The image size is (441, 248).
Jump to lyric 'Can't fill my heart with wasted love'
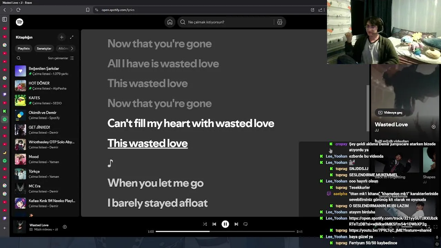(191, 123)
